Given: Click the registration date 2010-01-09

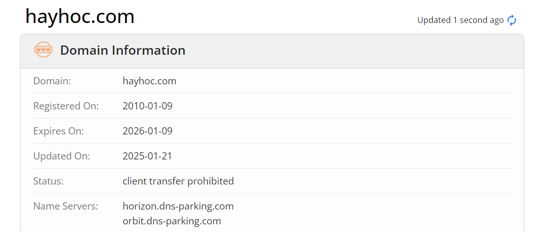Looking at the screenshot, I should pyautogui.click(x=148, y=106).
